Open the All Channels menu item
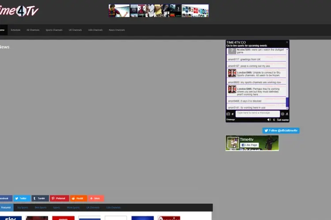The image size is (331, 220). (x=33, y=30)
